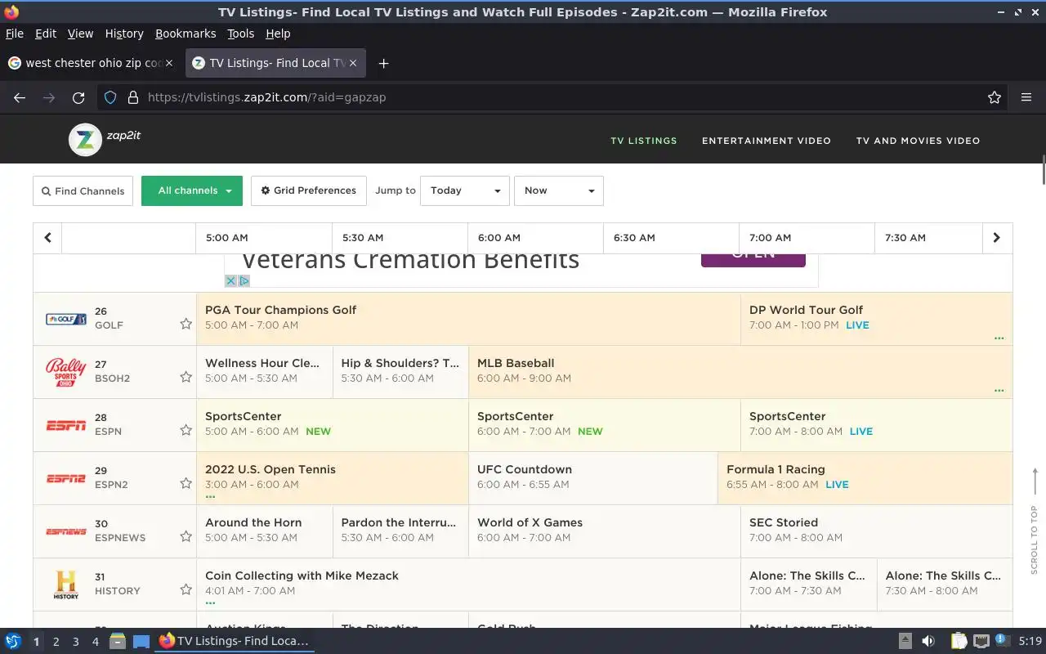
Task: Click the ESPNEWS channel logo
Action: [66, 531]
